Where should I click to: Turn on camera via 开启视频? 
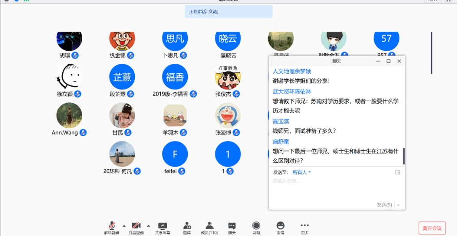tap(136, 226)
